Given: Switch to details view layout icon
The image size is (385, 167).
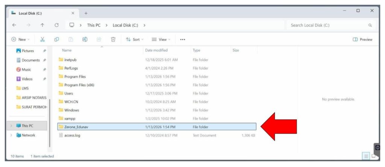Looking at the screenshot, I should tap(367, 156).
